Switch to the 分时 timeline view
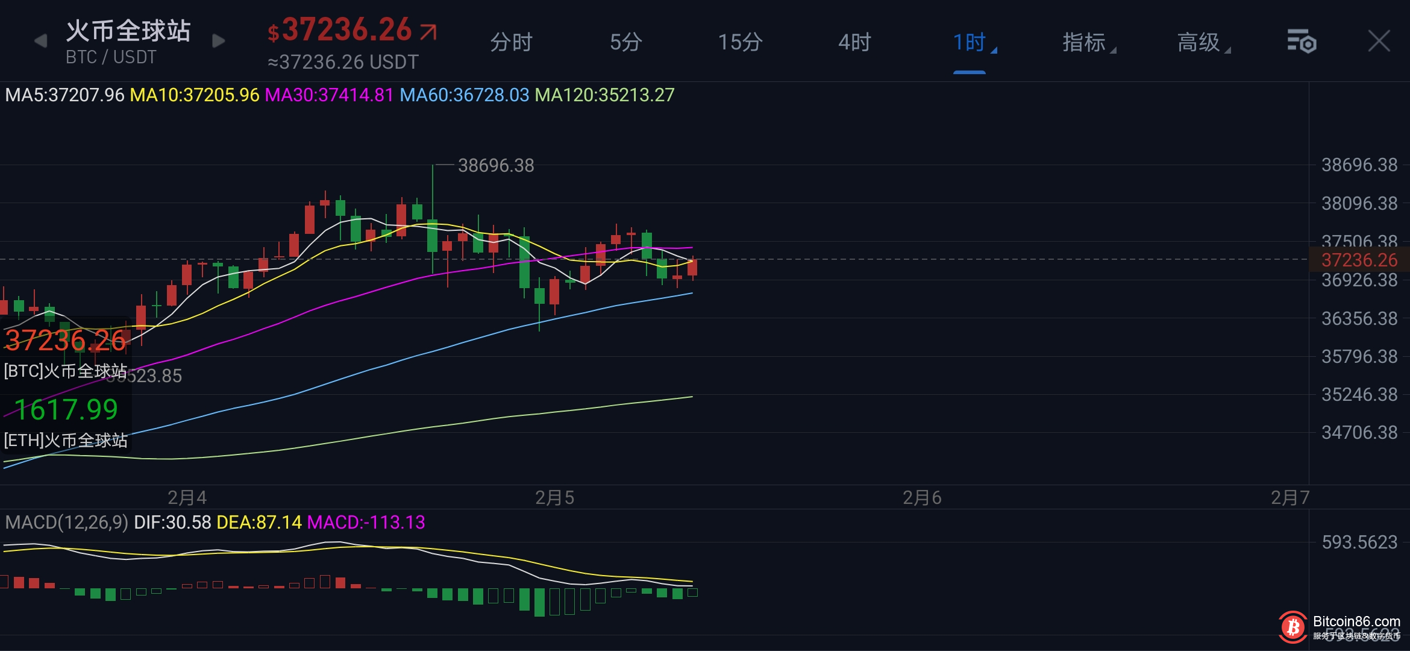Image resolution: width=1410 pixels, height=651 pixels. tap(511, 42)
